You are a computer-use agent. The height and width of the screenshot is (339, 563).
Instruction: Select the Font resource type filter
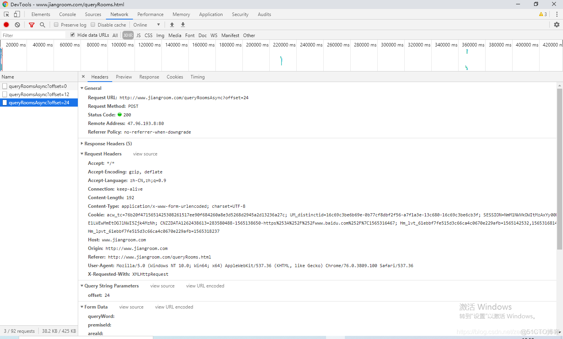click(190, 35)
